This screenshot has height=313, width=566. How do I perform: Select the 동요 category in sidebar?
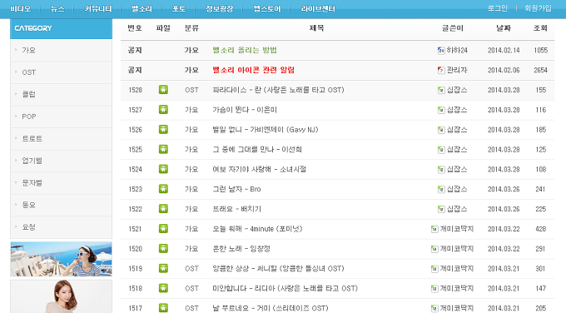pyautogui.click(x=28, y=205)
